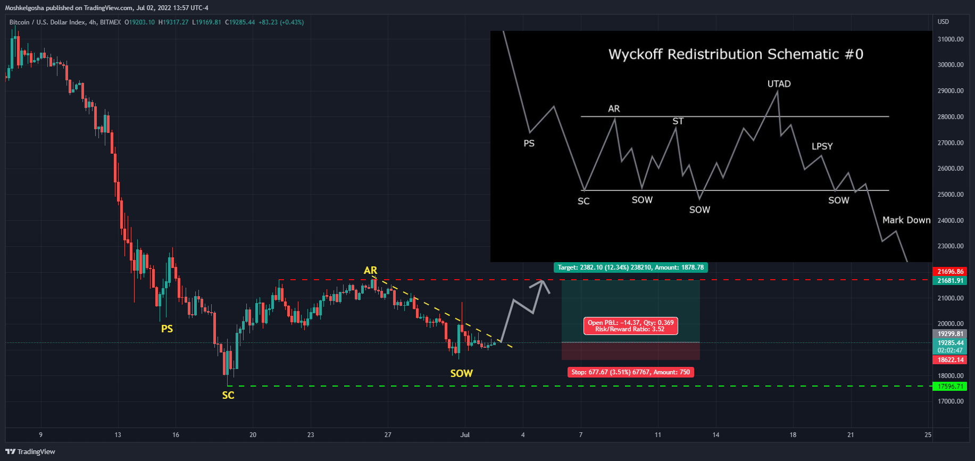
Task: Click the 'Wyckoff Redistribution Schematic #0' title
Action: pos(736,54)
